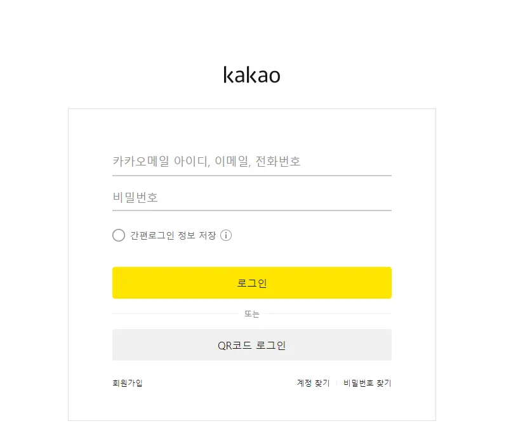Go to reset password page
Screen dimensions: 511x447
(x=368, y=383)
